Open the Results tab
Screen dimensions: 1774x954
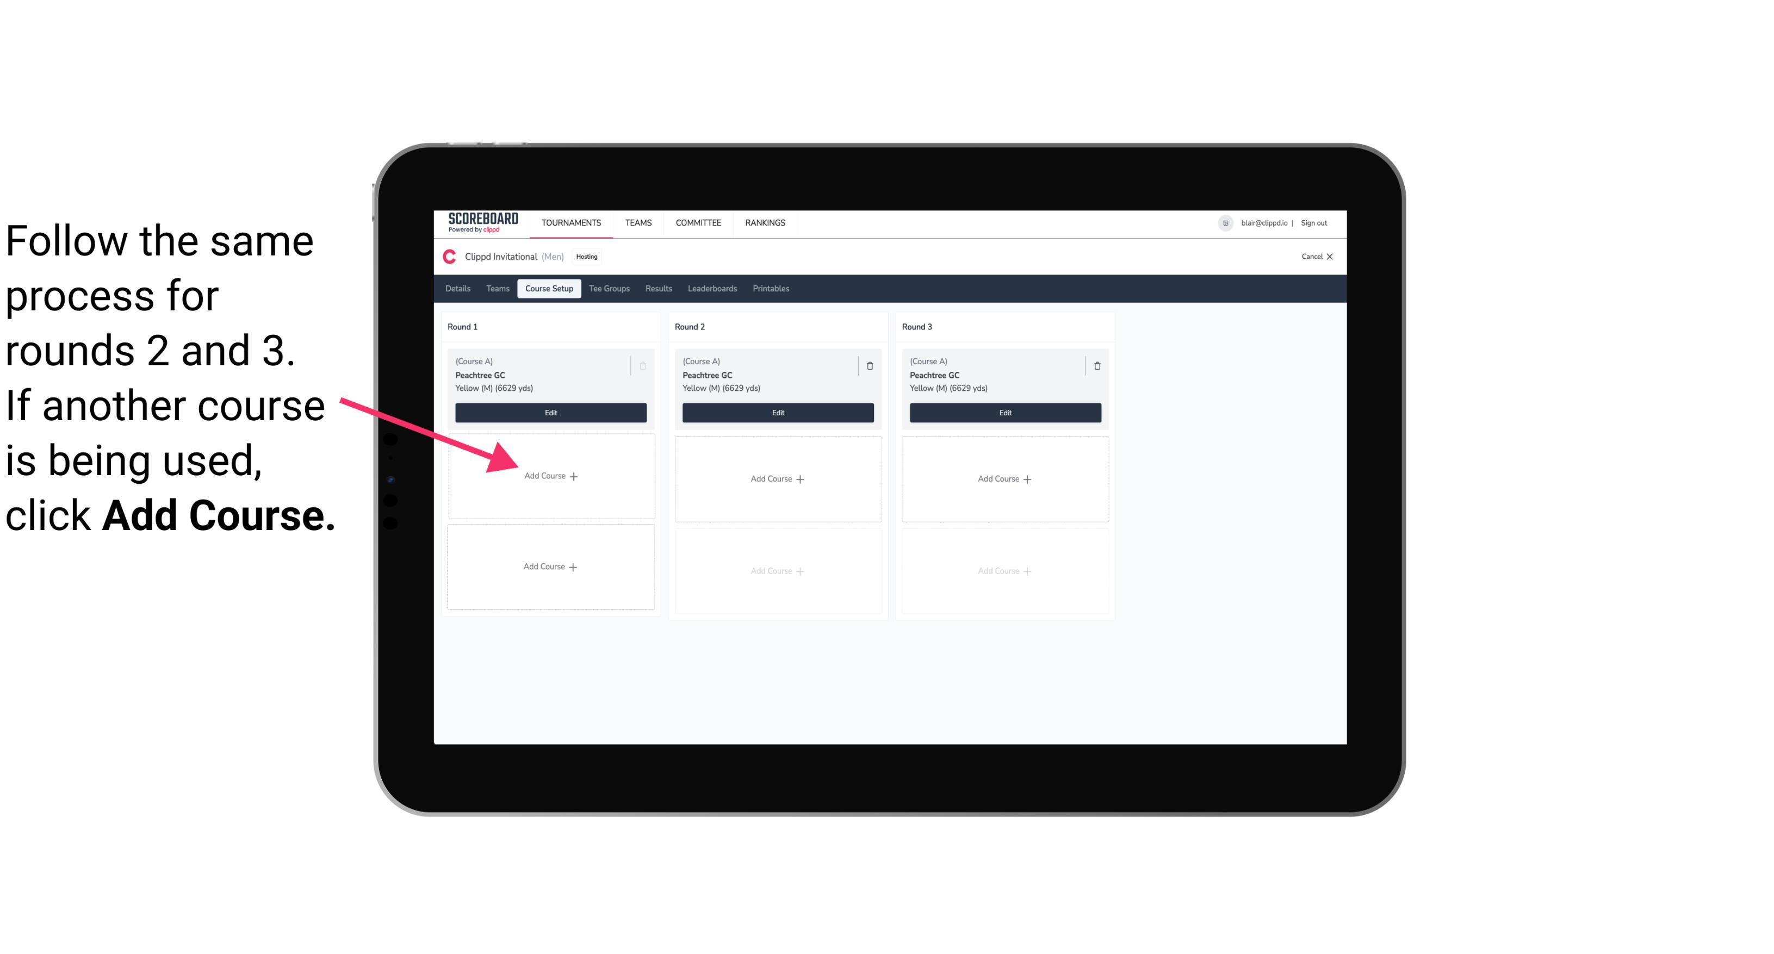pos(658,288)
